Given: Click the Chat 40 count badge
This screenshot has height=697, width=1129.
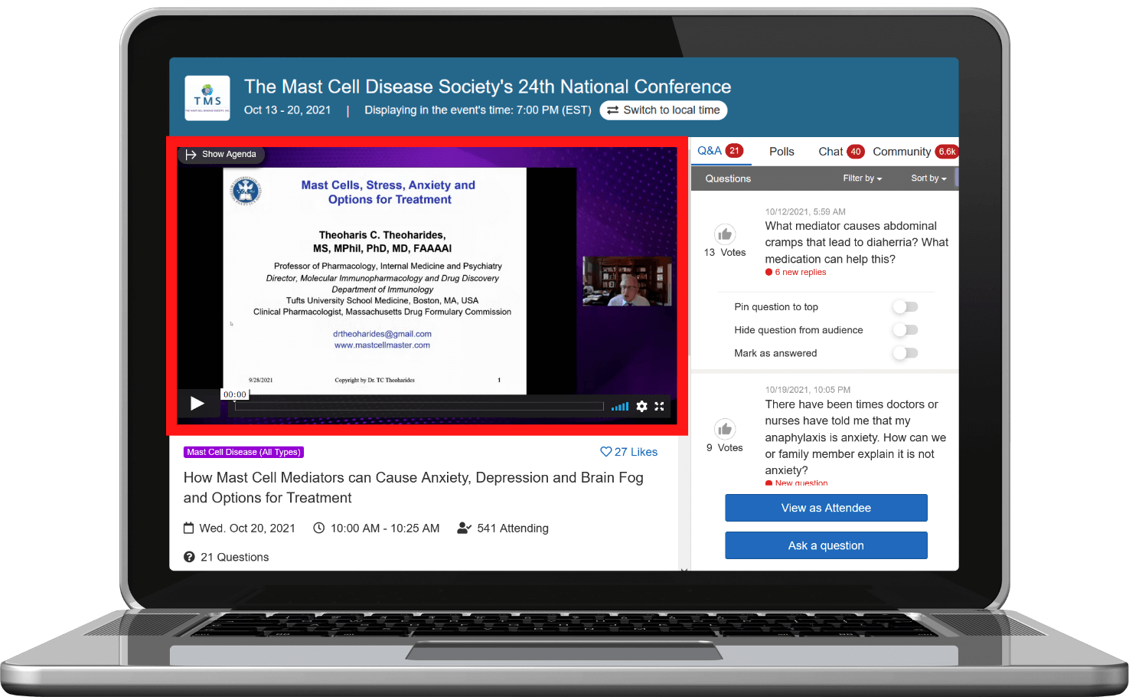Looking at the screenshot, I should coord(856,152).
